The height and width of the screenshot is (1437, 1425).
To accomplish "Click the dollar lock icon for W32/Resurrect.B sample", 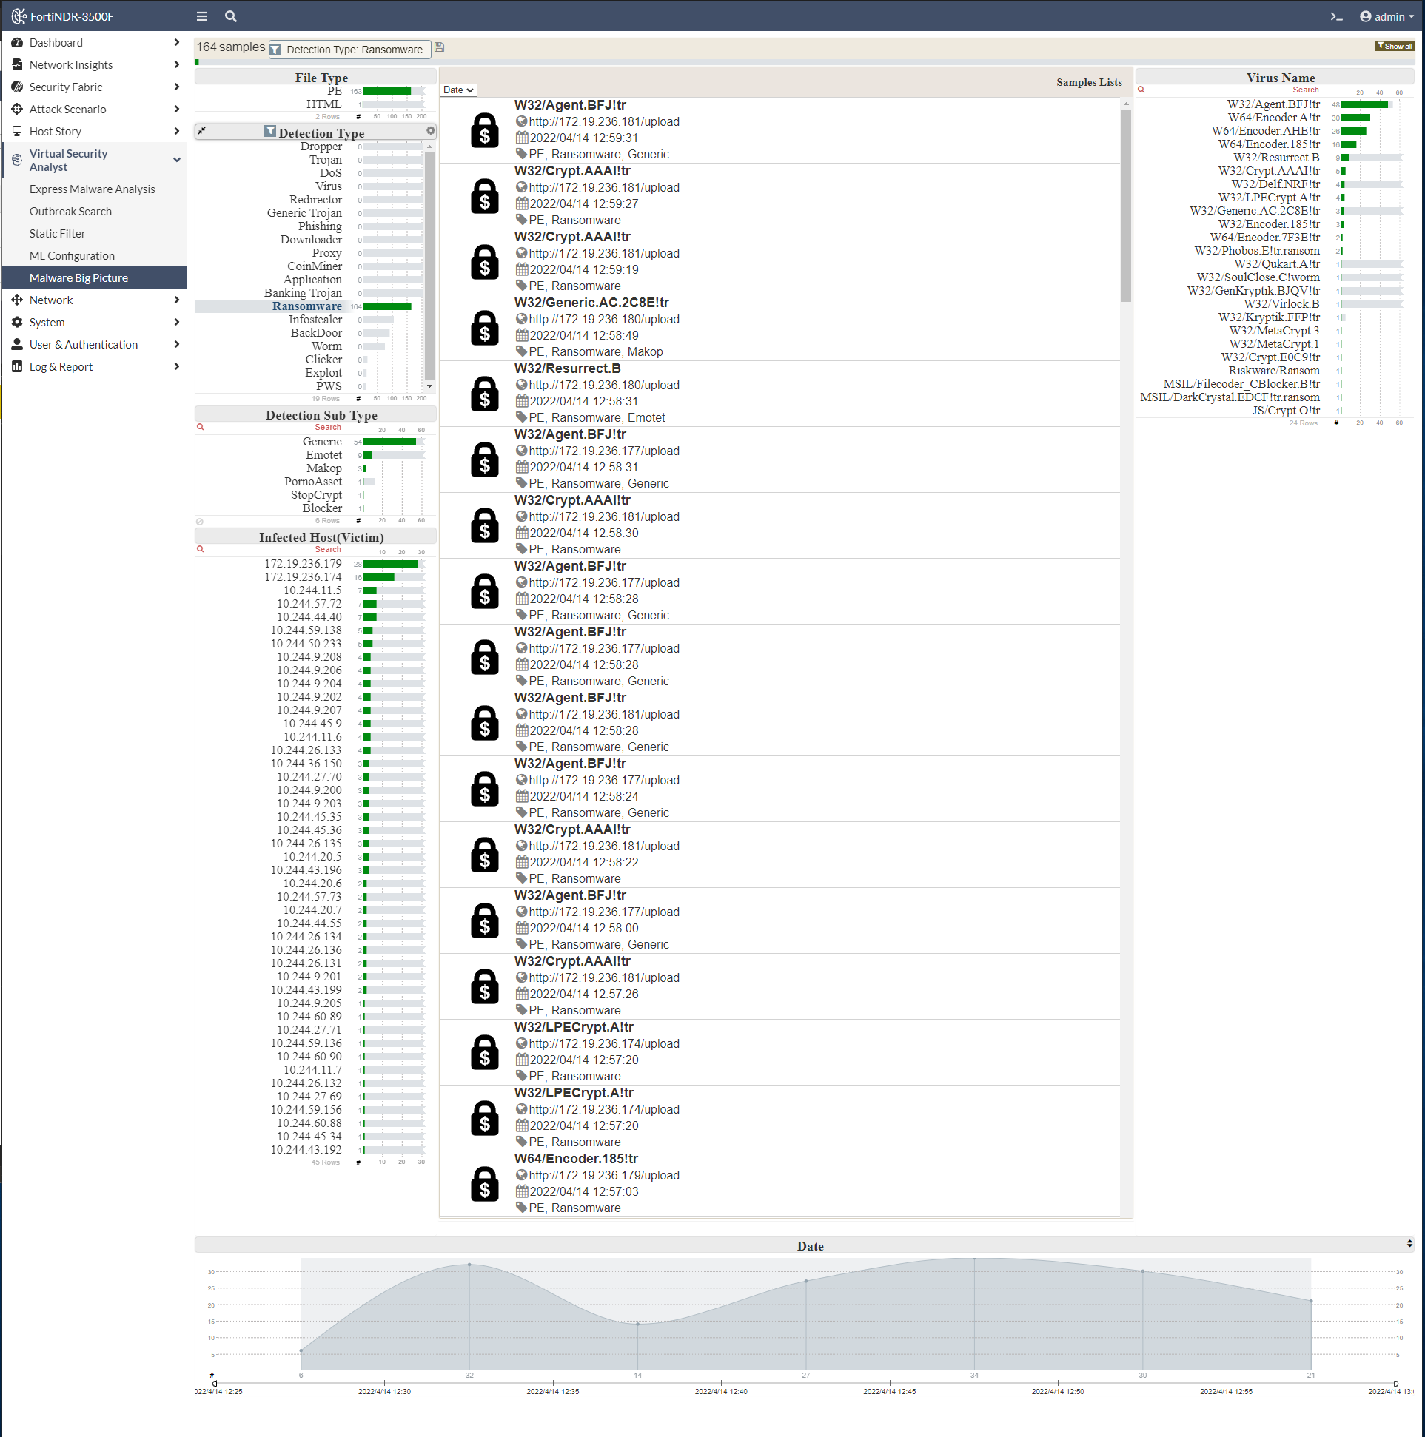I will point(484,393).
